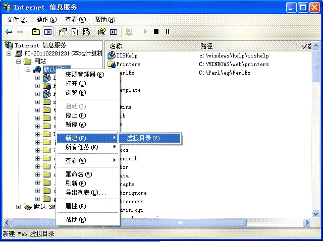Sort by the 名称 column header

(150, 46)
